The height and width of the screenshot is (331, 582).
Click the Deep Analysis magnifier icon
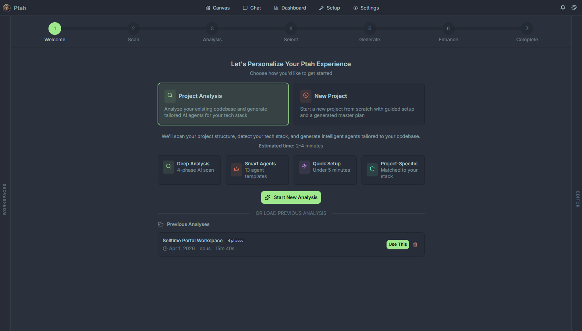168,166
